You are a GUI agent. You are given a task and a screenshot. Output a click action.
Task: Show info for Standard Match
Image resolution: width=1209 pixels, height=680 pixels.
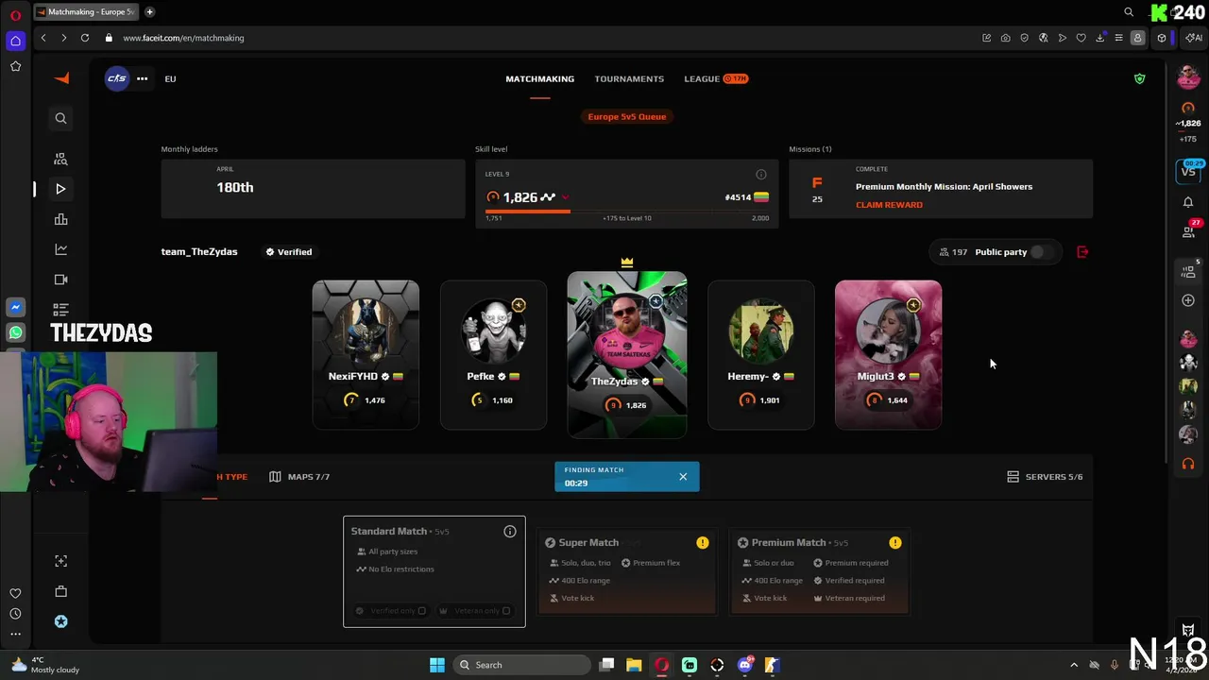(510, 532)
